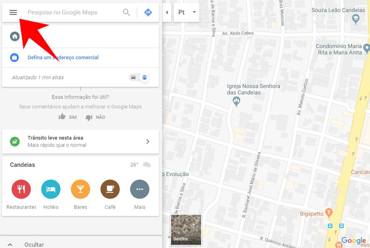370x248 pixels.
Task: Open directions with the blue arrow icon
Action: [x=148, y=12]
